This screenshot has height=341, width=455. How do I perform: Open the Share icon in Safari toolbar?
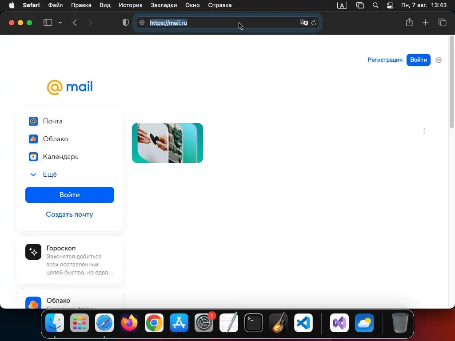[409, 22]
